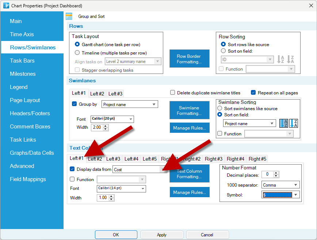Sort swimlanes descending Z-A icon
The height and width of the screenshot is (240, 317).
click(x=294, y=123)
